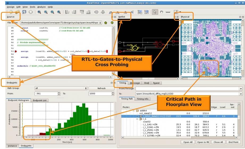Open the File name path combo box
Screen dimensions: 245x149
coord(61,23)
